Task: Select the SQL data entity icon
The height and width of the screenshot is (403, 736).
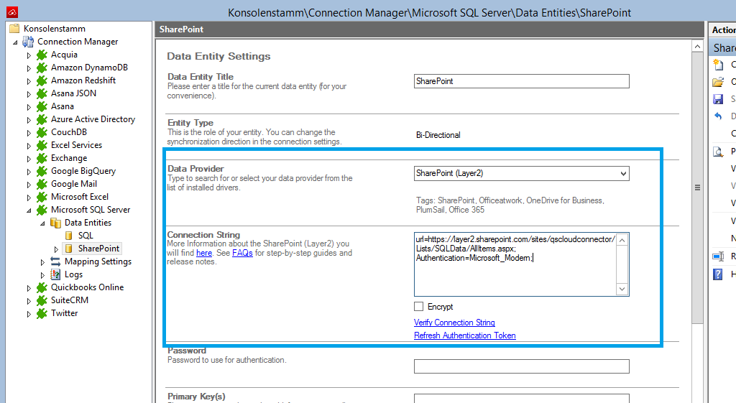Action: click(69, 236)
